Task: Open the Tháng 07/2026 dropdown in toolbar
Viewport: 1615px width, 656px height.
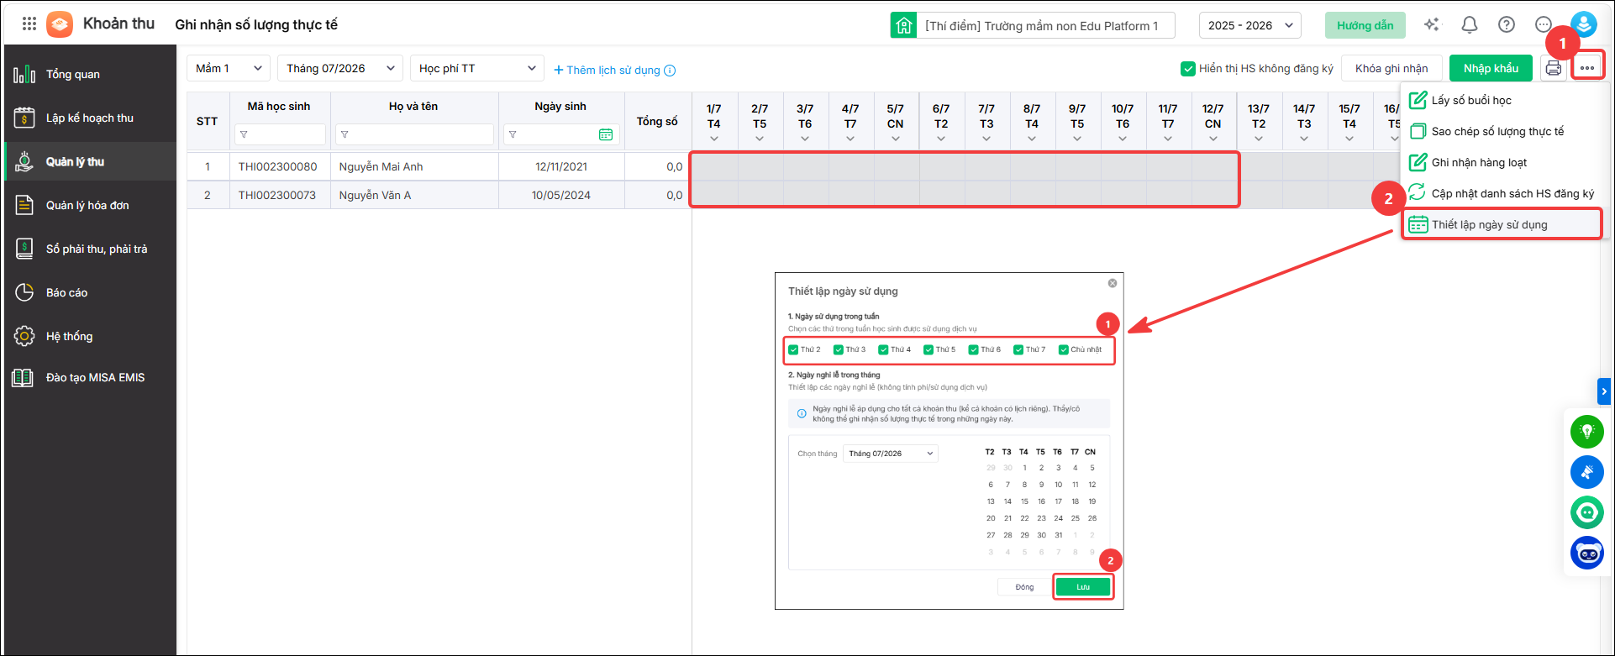Action: [x=340, y=68]
